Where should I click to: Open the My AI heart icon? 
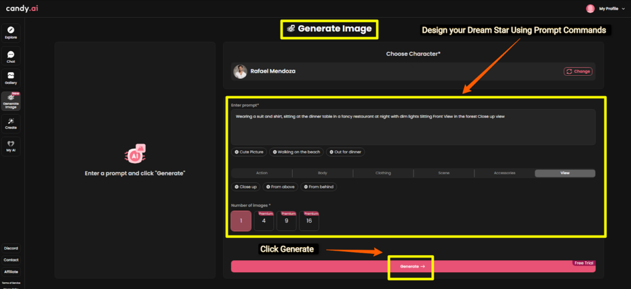pyautogui.click(x=11, y=144)
